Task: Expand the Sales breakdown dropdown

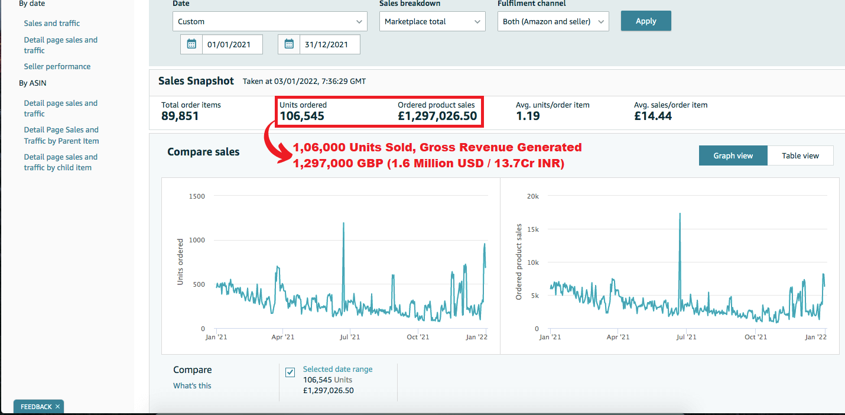Action: [432, 22]
